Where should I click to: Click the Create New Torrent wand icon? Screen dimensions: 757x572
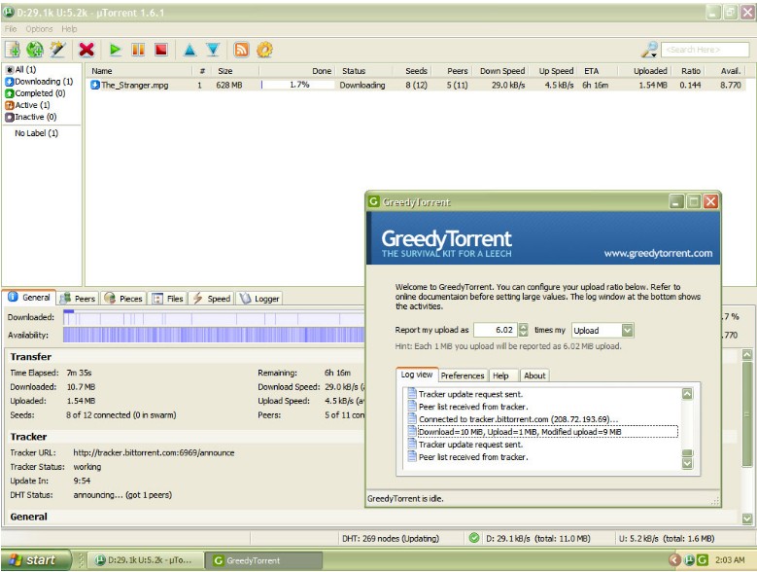(57, 50)
